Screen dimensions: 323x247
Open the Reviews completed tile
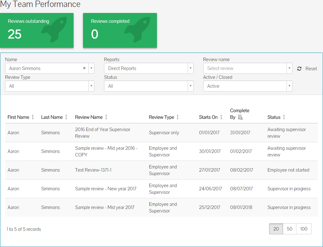click(120, 30)
